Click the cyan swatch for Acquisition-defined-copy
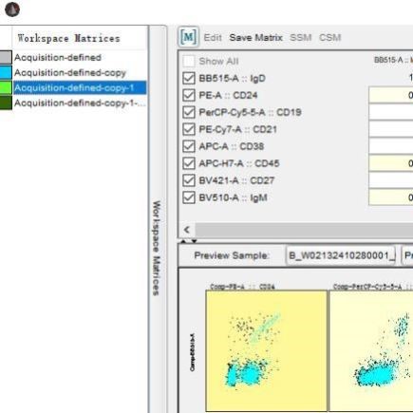 coord(6,73)
